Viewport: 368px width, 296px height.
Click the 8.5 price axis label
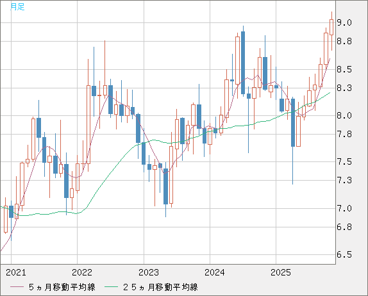[x=344, y=69]
